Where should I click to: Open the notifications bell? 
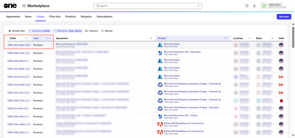pyautogui.click(x=254, y=6)
